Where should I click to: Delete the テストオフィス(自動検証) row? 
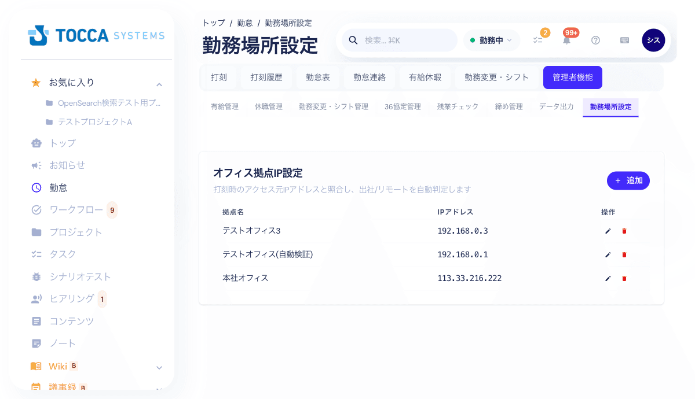coord(624,254)
